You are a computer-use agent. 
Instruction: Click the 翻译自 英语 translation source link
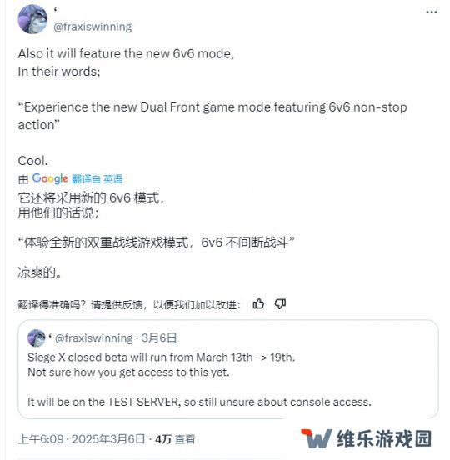(97, 179)
